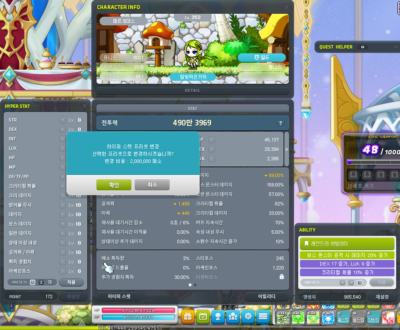
Task: Open the character menu icon
Action: tap(218, 317)
